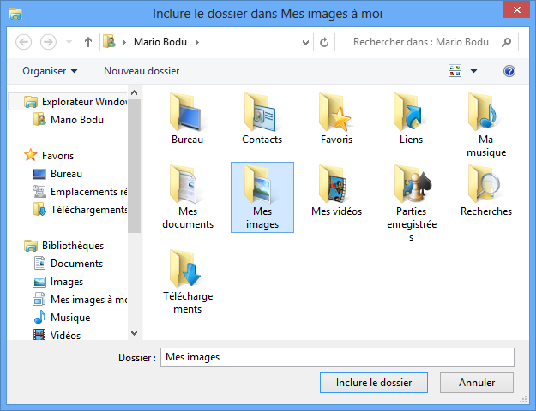Select the Vidéos library in sidebar
The height and width of the screenshot is (411, 536).
(57, 336)
